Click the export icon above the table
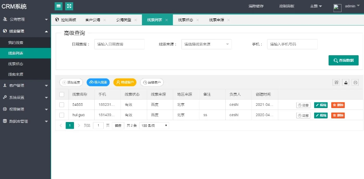The image size is (364, 179). (x=346, y=82)
